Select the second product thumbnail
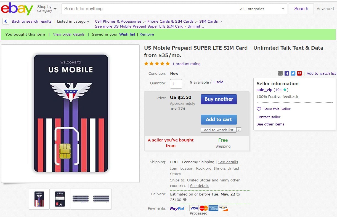The image size is (337, 217). coord(60,199)
